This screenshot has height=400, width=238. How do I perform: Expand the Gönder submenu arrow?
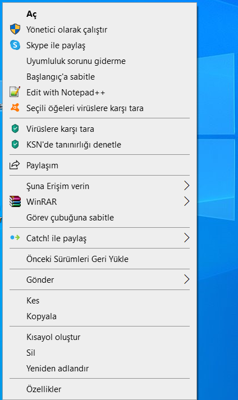pos(187,279)
